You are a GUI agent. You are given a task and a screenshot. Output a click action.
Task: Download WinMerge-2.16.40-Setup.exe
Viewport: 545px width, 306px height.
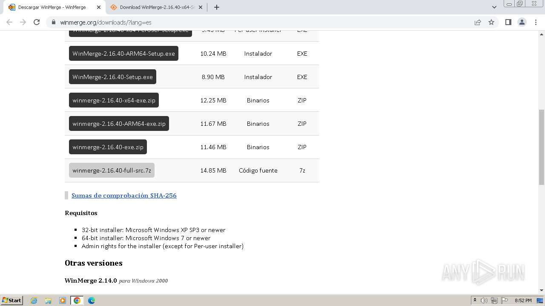[x=112, y=77]
